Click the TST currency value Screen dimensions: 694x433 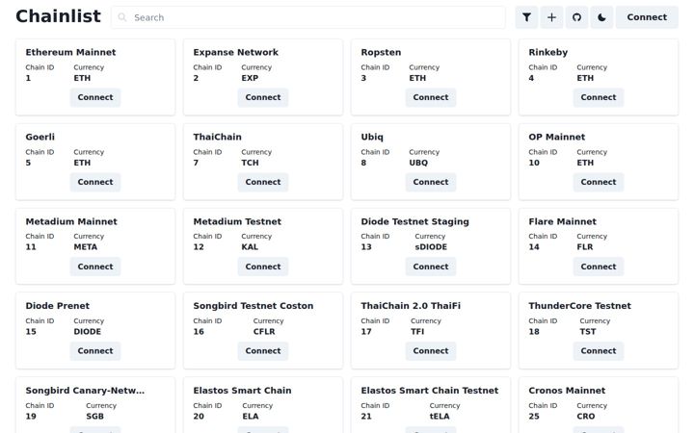pos(588,331)
